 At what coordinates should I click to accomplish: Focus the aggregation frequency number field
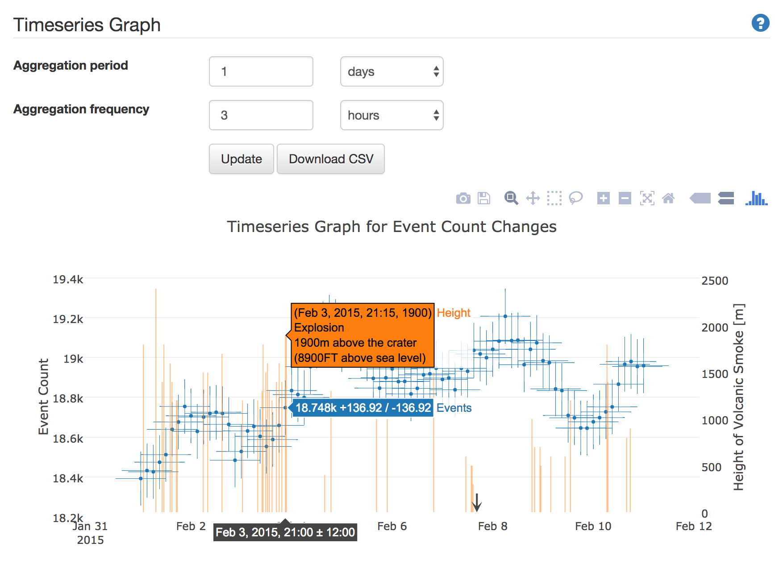coord(261,115)
